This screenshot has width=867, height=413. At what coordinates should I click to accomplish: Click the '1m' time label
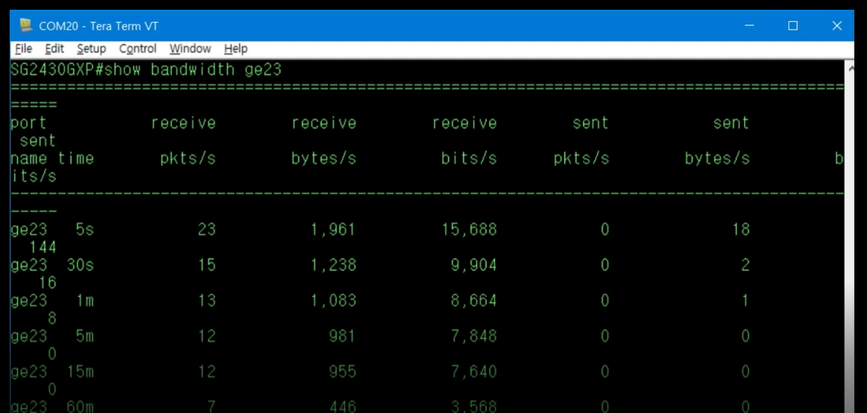click(85, 300)
